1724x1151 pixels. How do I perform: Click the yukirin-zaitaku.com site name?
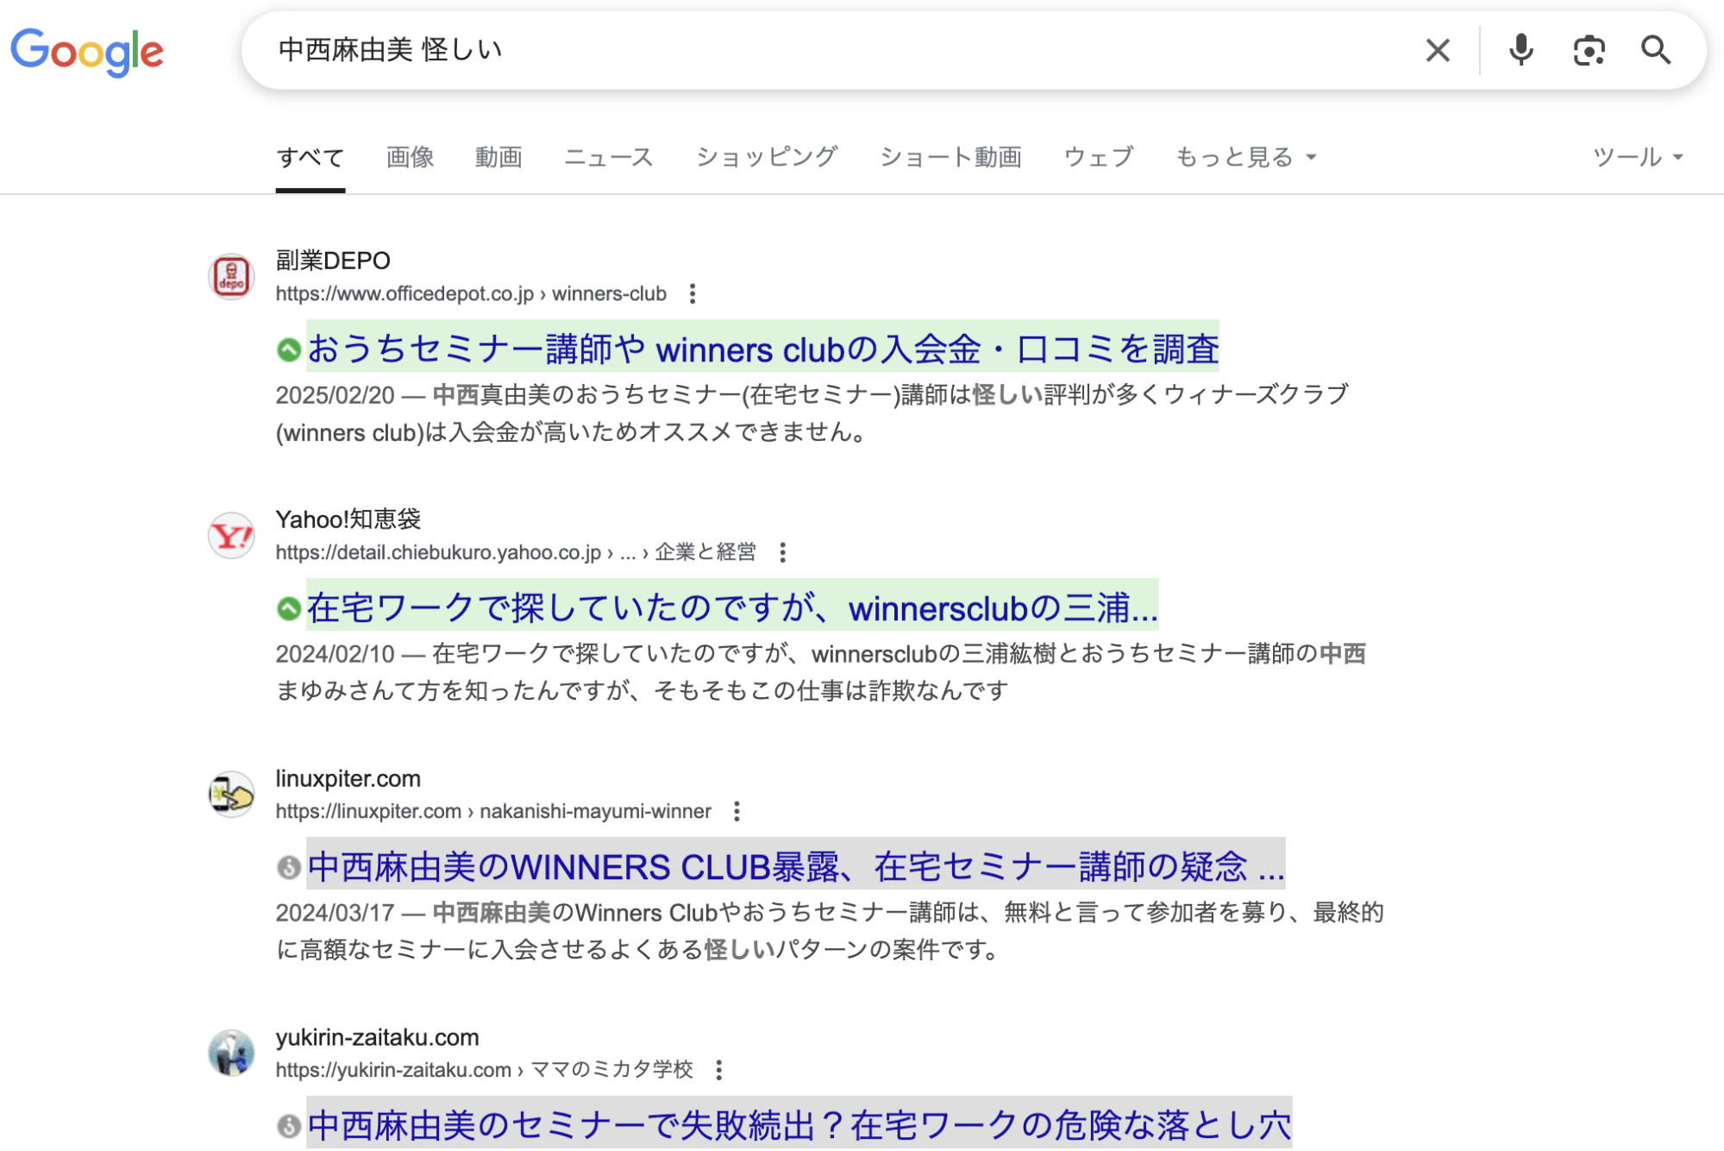pos(377,1037)
